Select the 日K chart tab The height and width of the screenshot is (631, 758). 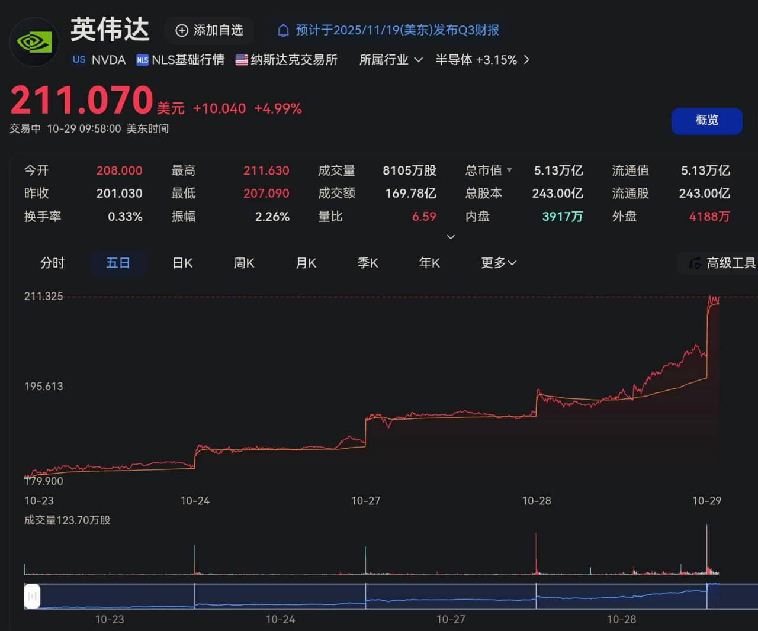coord(182,263)
